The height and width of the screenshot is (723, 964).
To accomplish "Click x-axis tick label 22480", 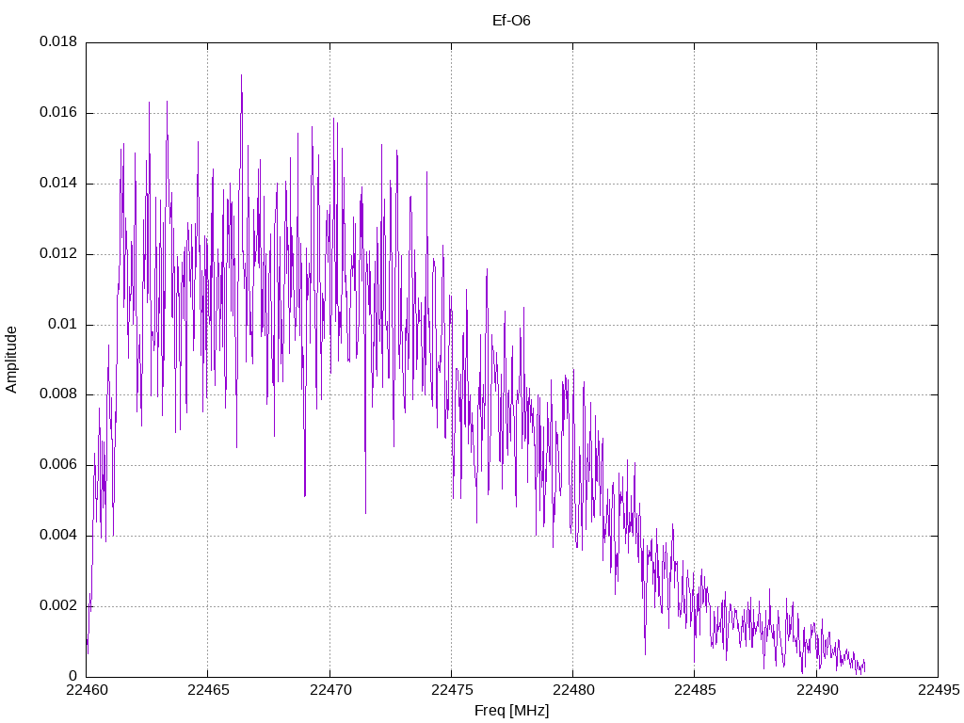I will [x=573, y=690].
